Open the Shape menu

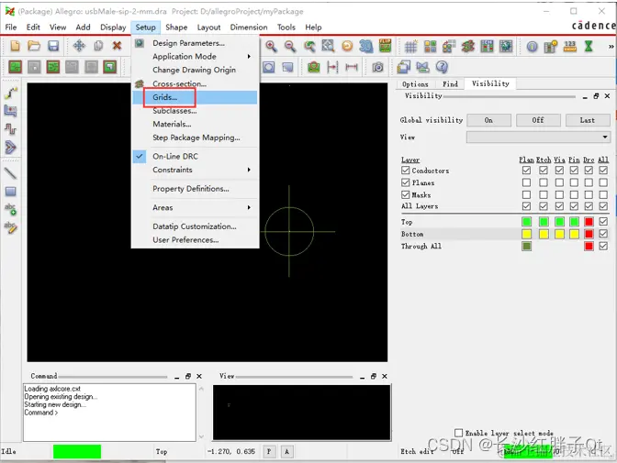176,28
